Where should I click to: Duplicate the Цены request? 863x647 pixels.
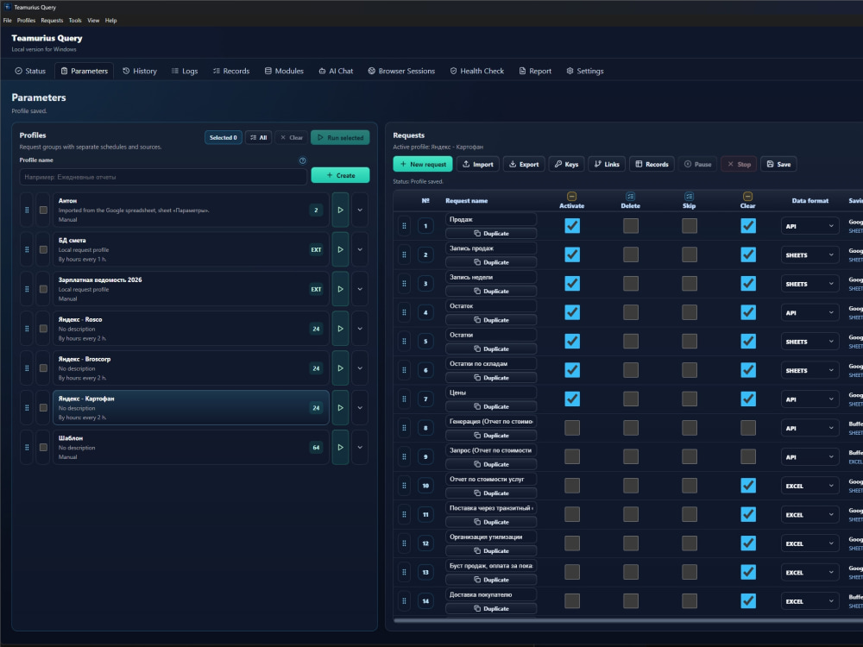(x=491, y=406)
